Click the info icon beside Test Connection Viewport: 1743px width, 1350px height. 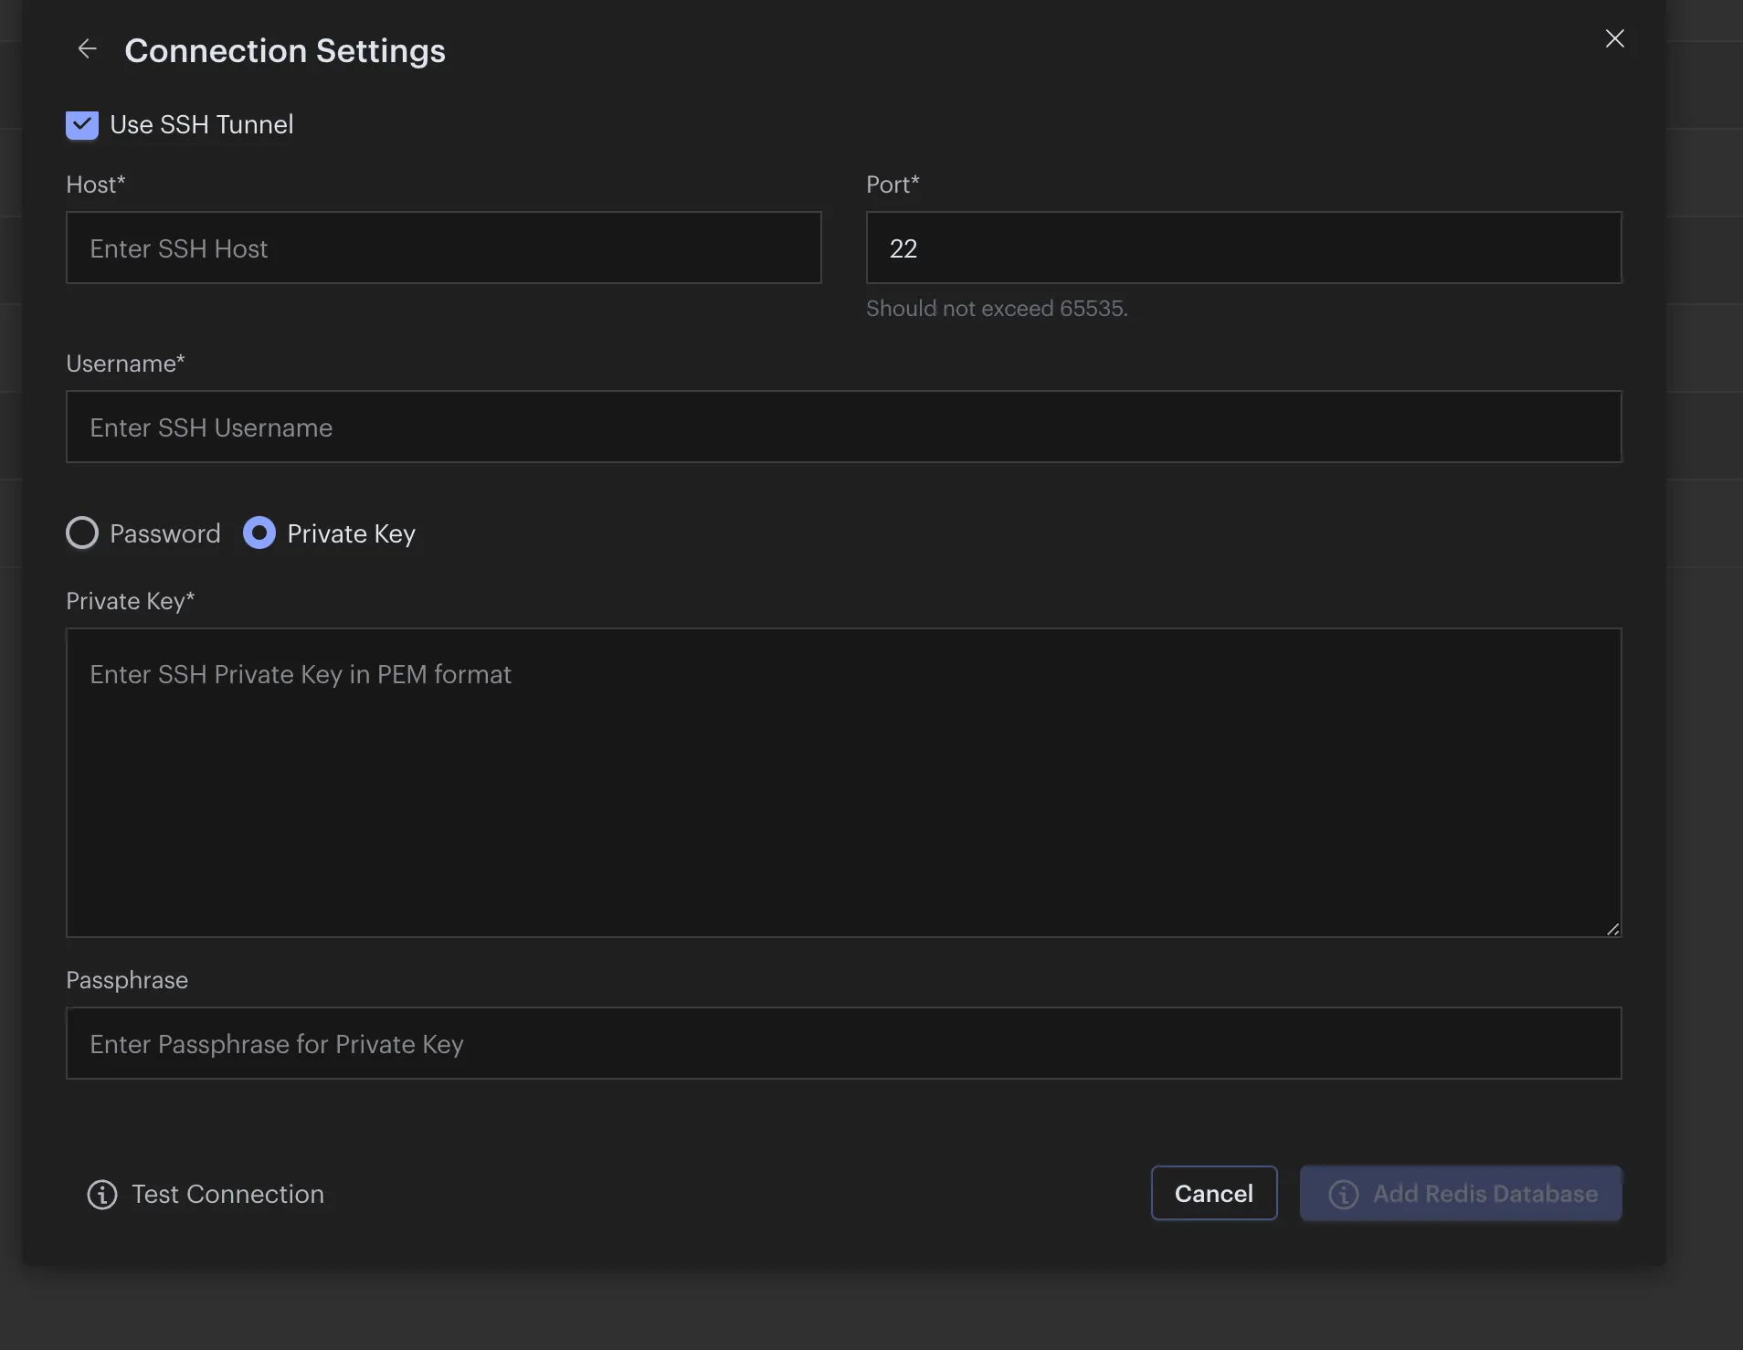click(x=102, y=1194)
